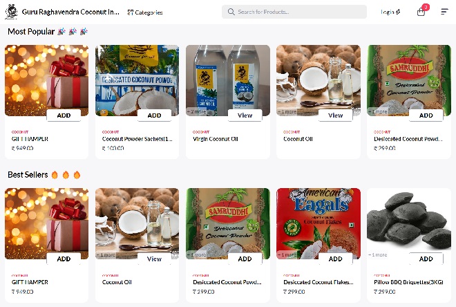The image size is (456, 307).
Task: Click the search magnifier icon
Action: [231, 12]
